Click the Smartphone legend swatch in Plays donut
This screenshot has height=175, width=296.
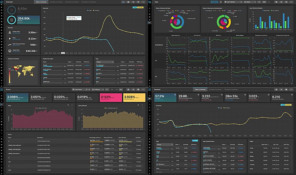pyautogui.click(x=158, y=11)
